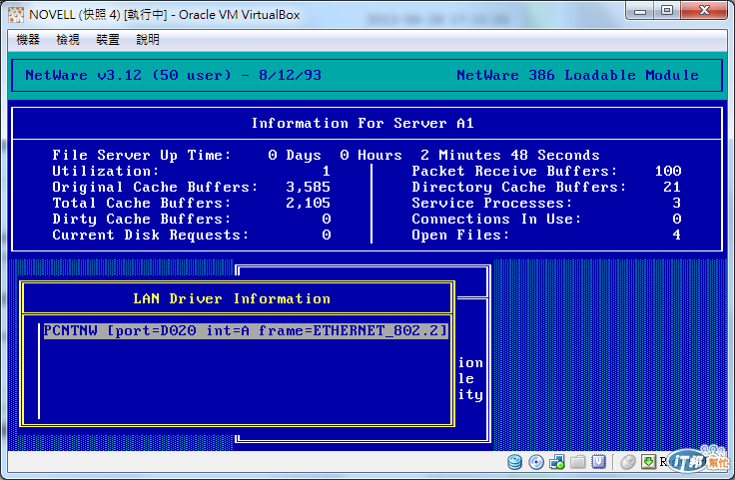Click the Service Processes label
The height and width of the screenshot is (480, 735).
tap(492, 203)
